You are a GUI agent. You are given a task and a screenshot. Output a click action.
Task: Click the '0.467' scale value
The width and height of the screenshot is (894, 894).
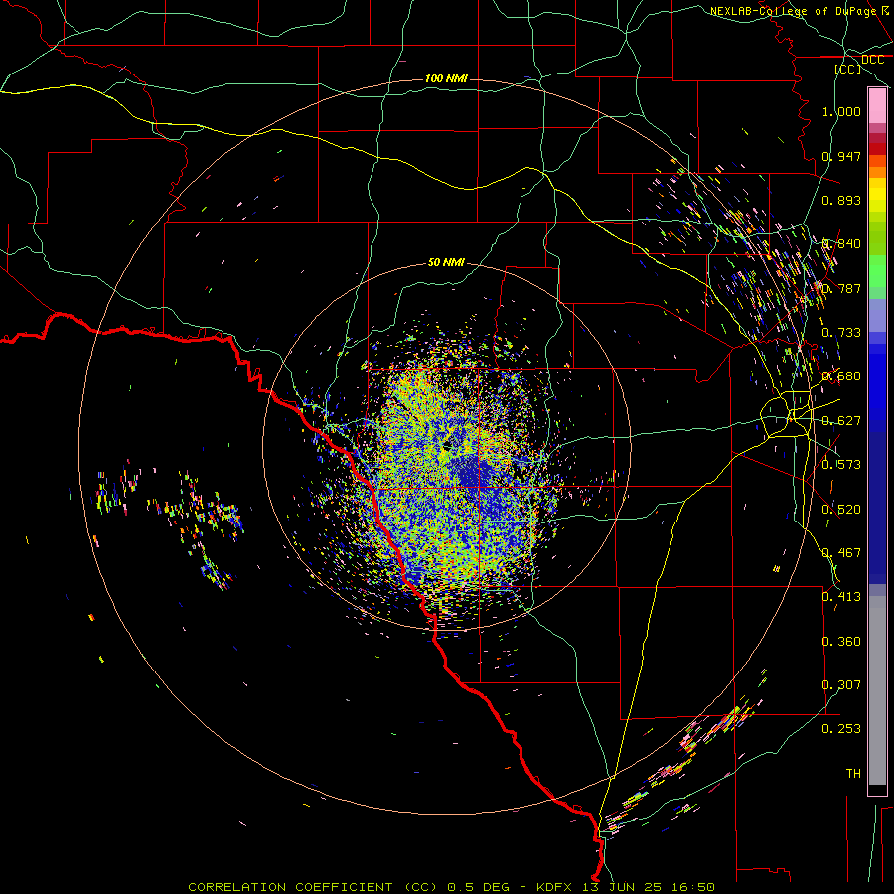[x=841, y=553]
